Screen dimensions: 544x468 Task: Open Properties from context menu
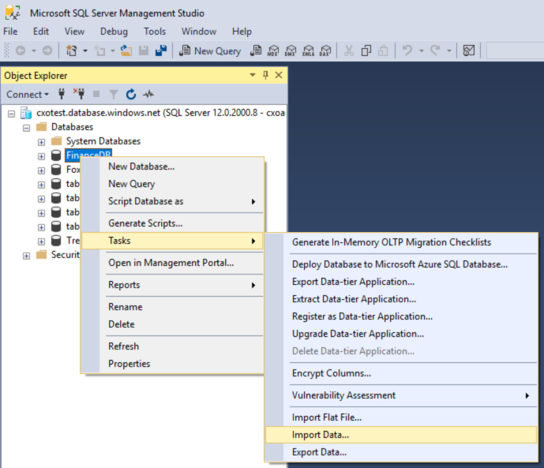tap(172, 364)
